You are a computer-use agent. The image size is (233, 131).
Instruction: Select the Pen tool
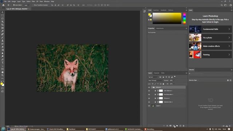click(x=3, y=59)
